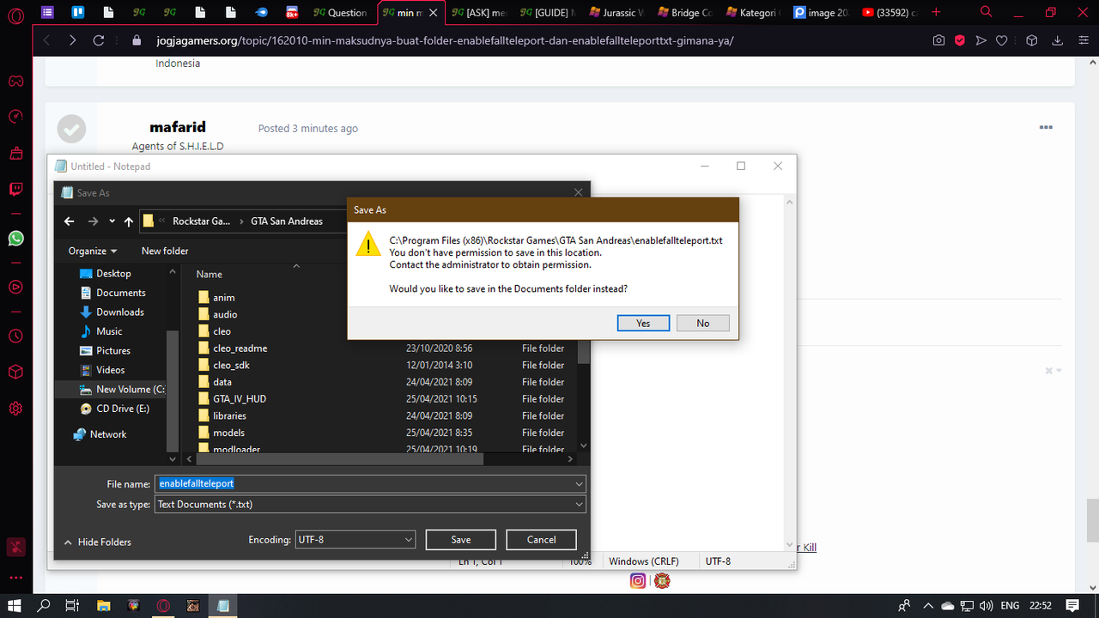Select Documents in navigation pane
Viewport: 1099px width, 618px height.
[x=120, y=293]
